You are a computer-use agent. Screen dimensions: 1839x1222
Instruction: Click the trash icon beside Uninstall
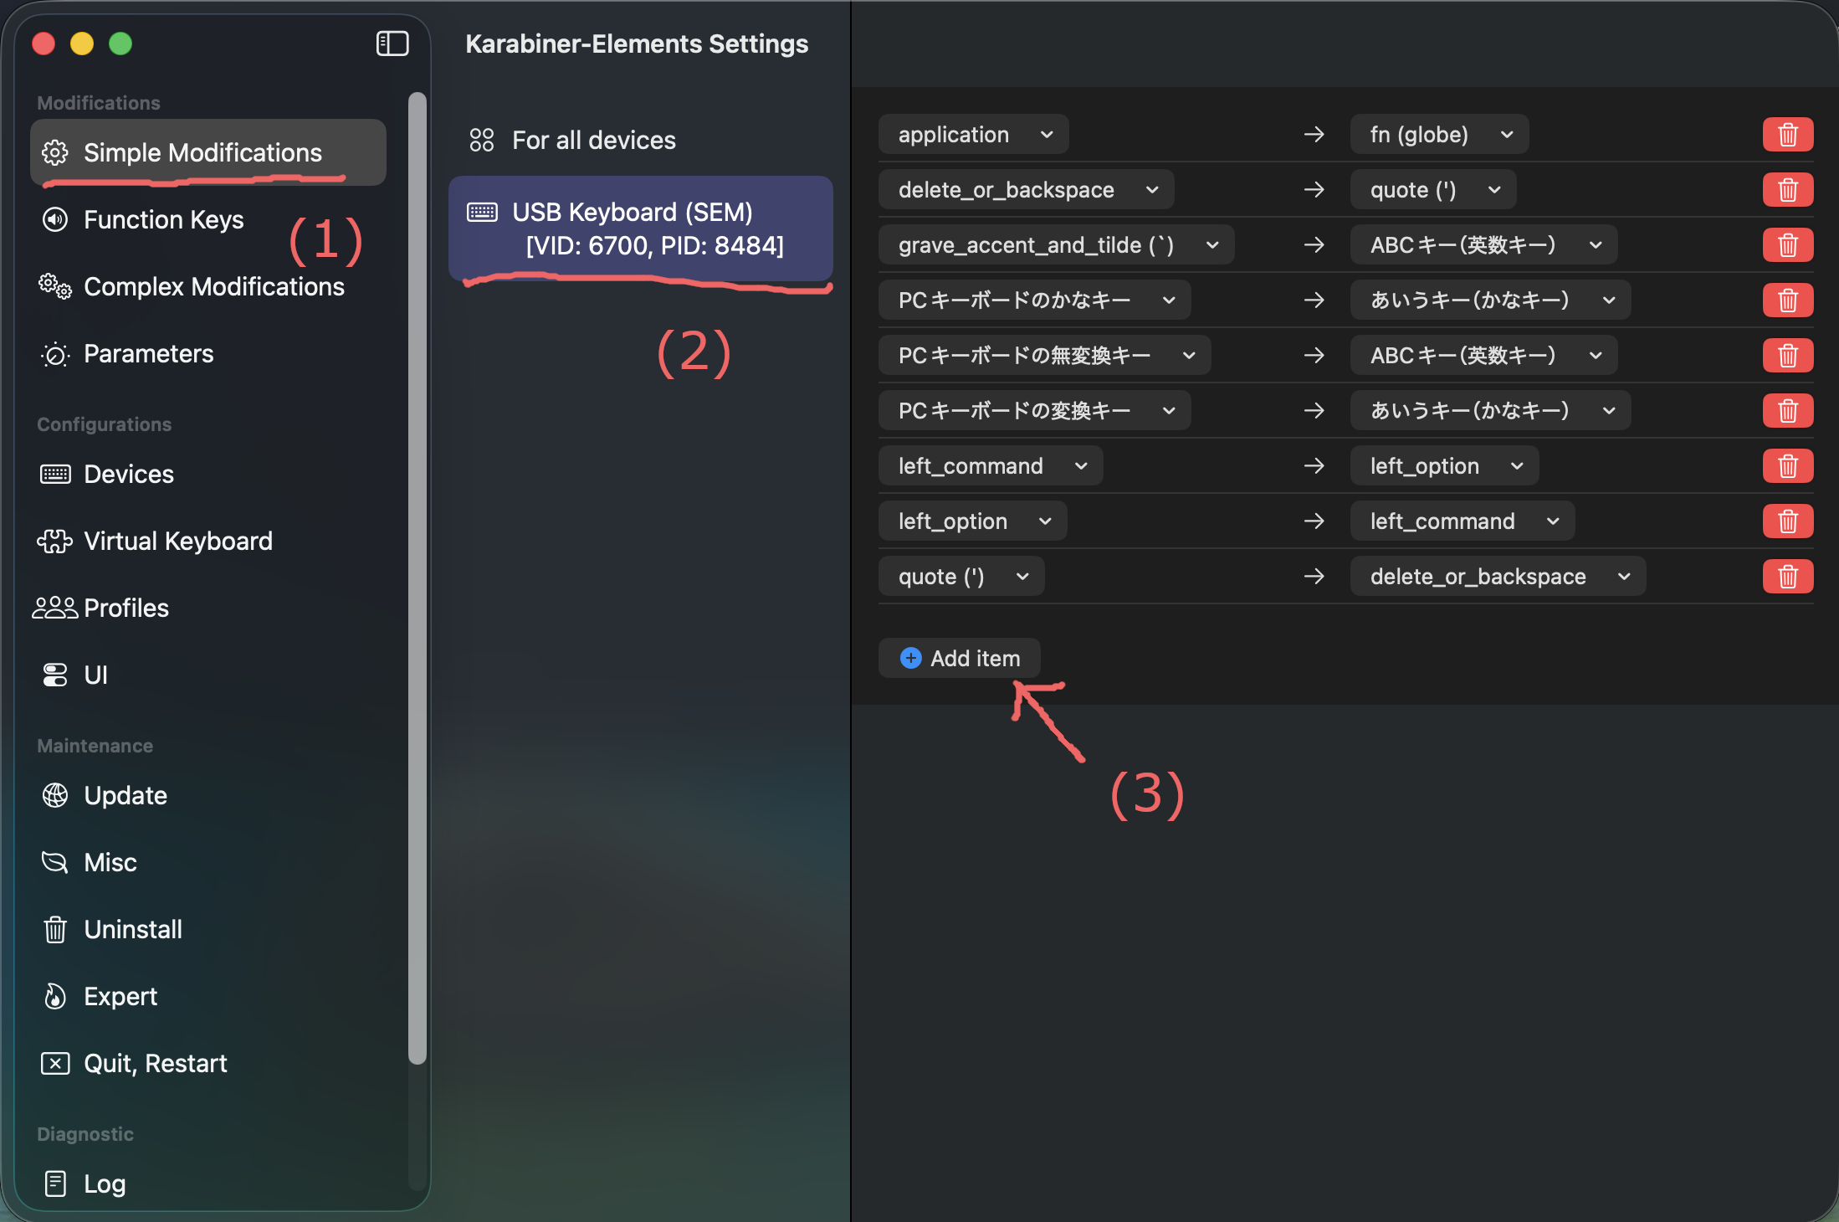pyautogui.click(x=55, y=929)
